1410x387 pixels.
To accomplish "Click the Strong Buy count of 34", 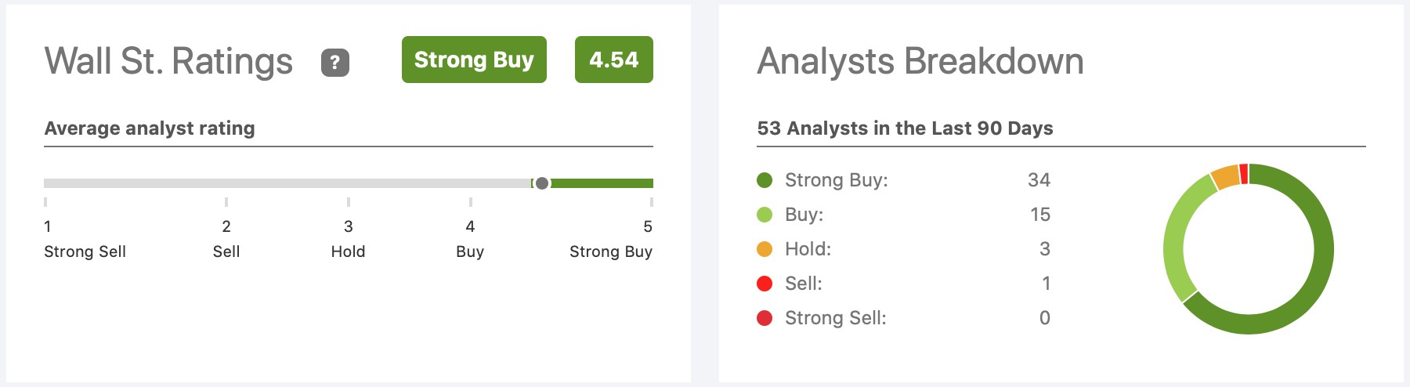I will [x=1039, y=180].
